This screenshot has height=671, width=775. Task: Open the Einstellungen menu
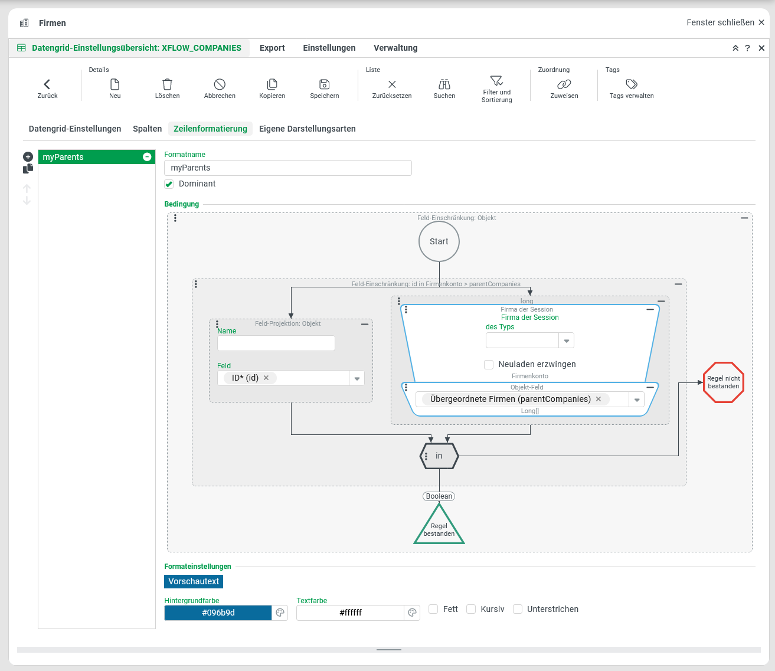(x=329, y=48)
